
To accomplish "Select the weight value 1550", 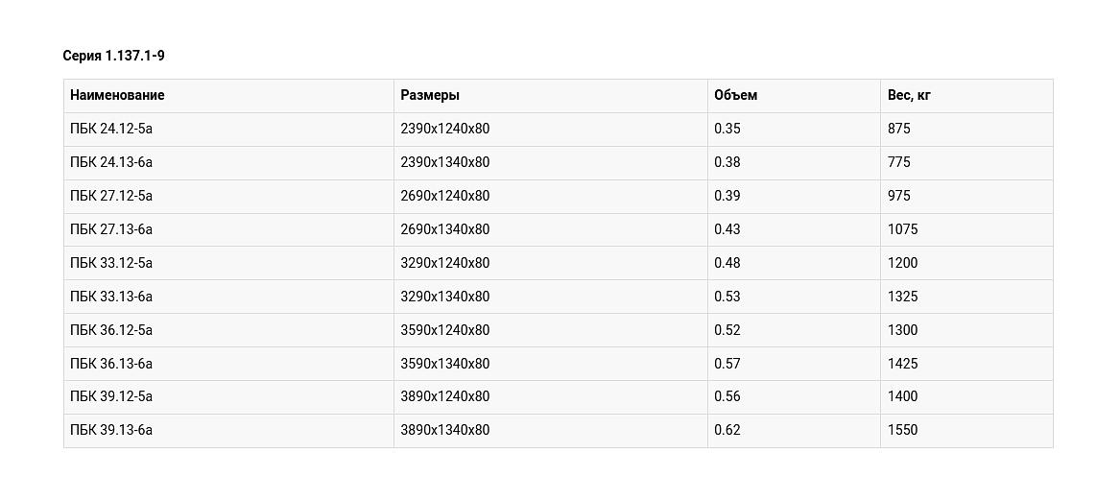I will (902, 430).
